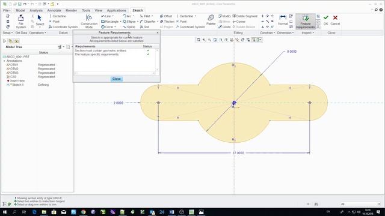Click Refit zoom icon in graphics toolbar
The height and width of the screenshot is (216, 385).
click(x=199, y=40)
